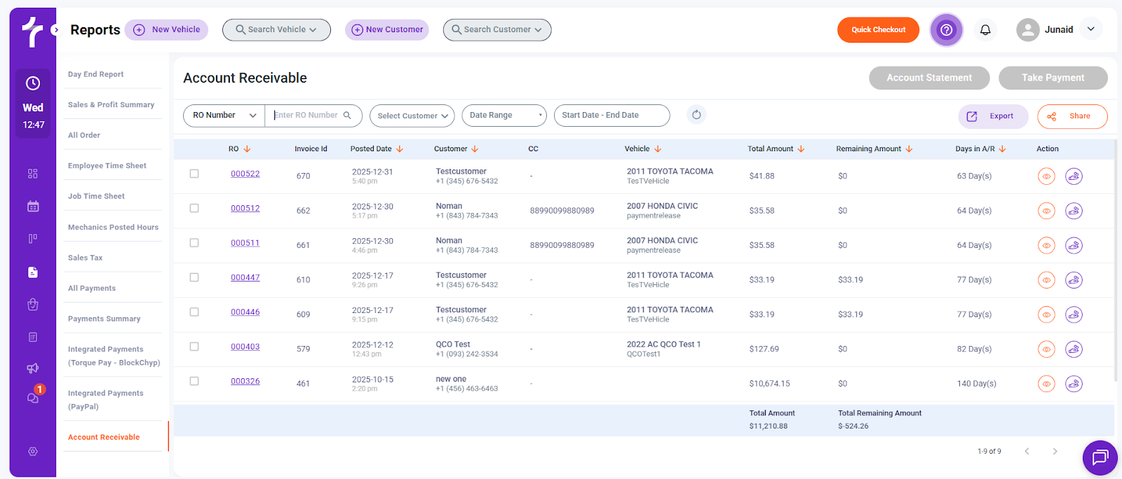Click the Quick Checkout button

tap(878, 29)
